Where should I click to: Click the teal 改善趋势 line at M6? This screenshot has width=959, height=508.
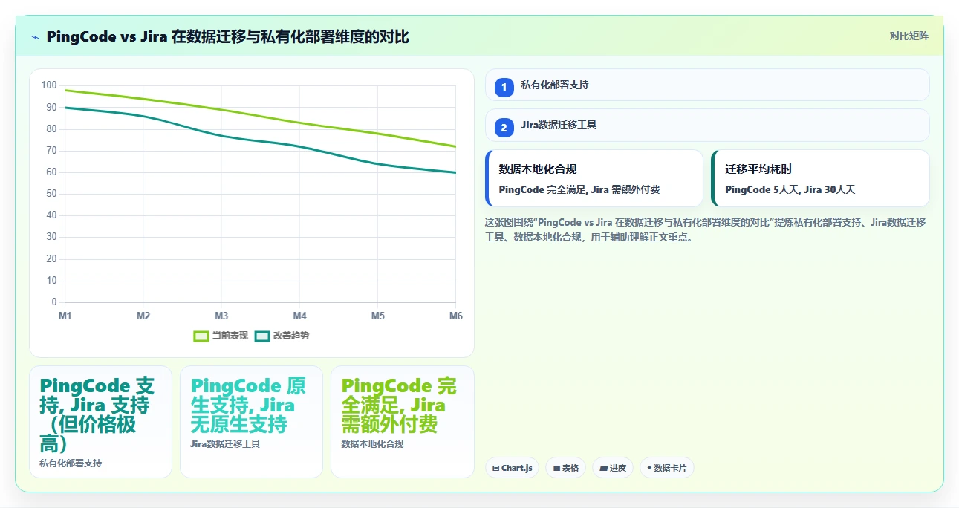(x=455, y=172)
